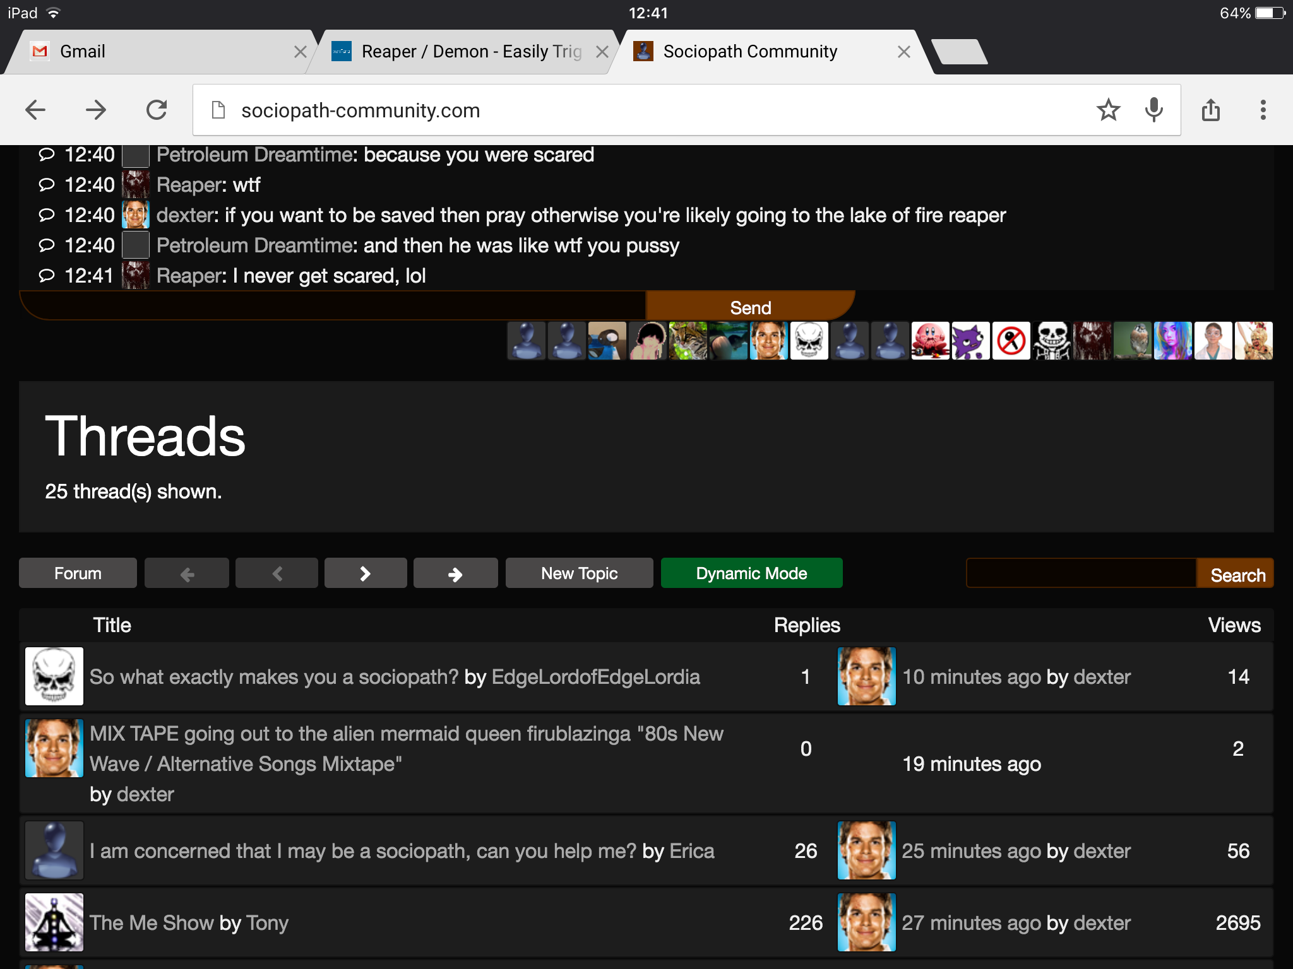Click the Replies column header

coord(807,625)
